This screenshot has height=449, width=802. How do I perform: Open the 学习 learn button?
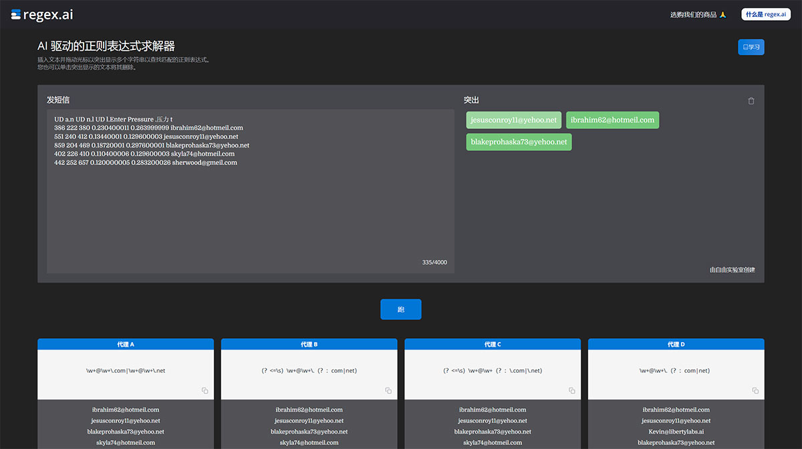click(x=751, y=47)
